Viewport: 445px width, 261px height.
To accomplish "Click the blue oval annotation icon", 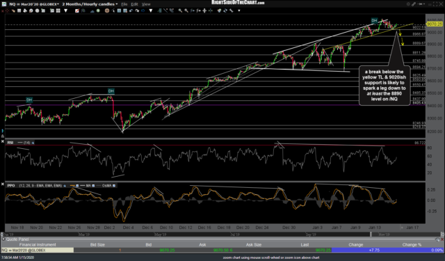I will pos(143,11).
